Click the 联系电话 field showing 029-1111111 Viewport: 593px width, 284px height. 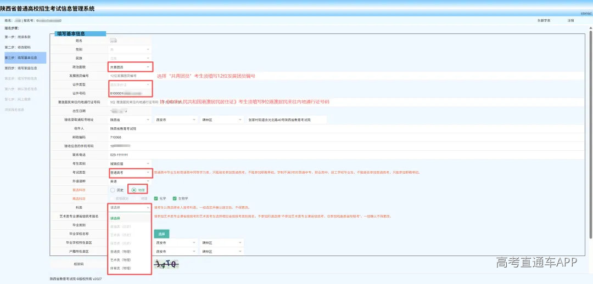[346, 155]
